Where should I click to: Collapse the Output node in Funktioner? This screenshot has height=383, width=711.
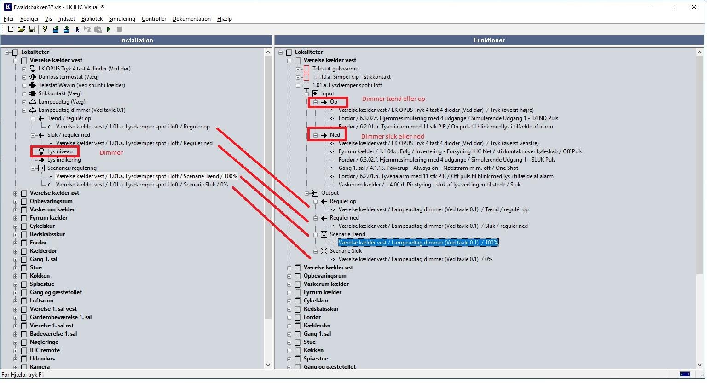307,193
